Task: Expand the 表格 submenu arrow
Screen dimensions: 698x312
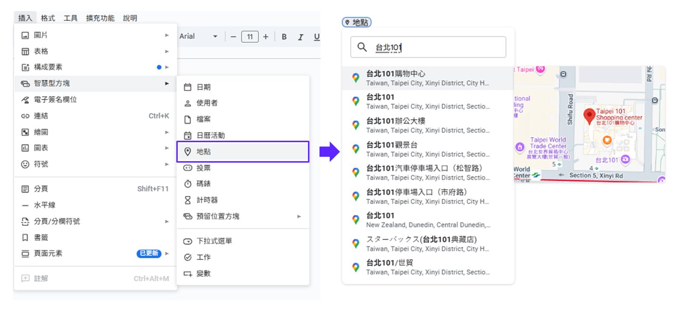Action: tap(167, 52)
